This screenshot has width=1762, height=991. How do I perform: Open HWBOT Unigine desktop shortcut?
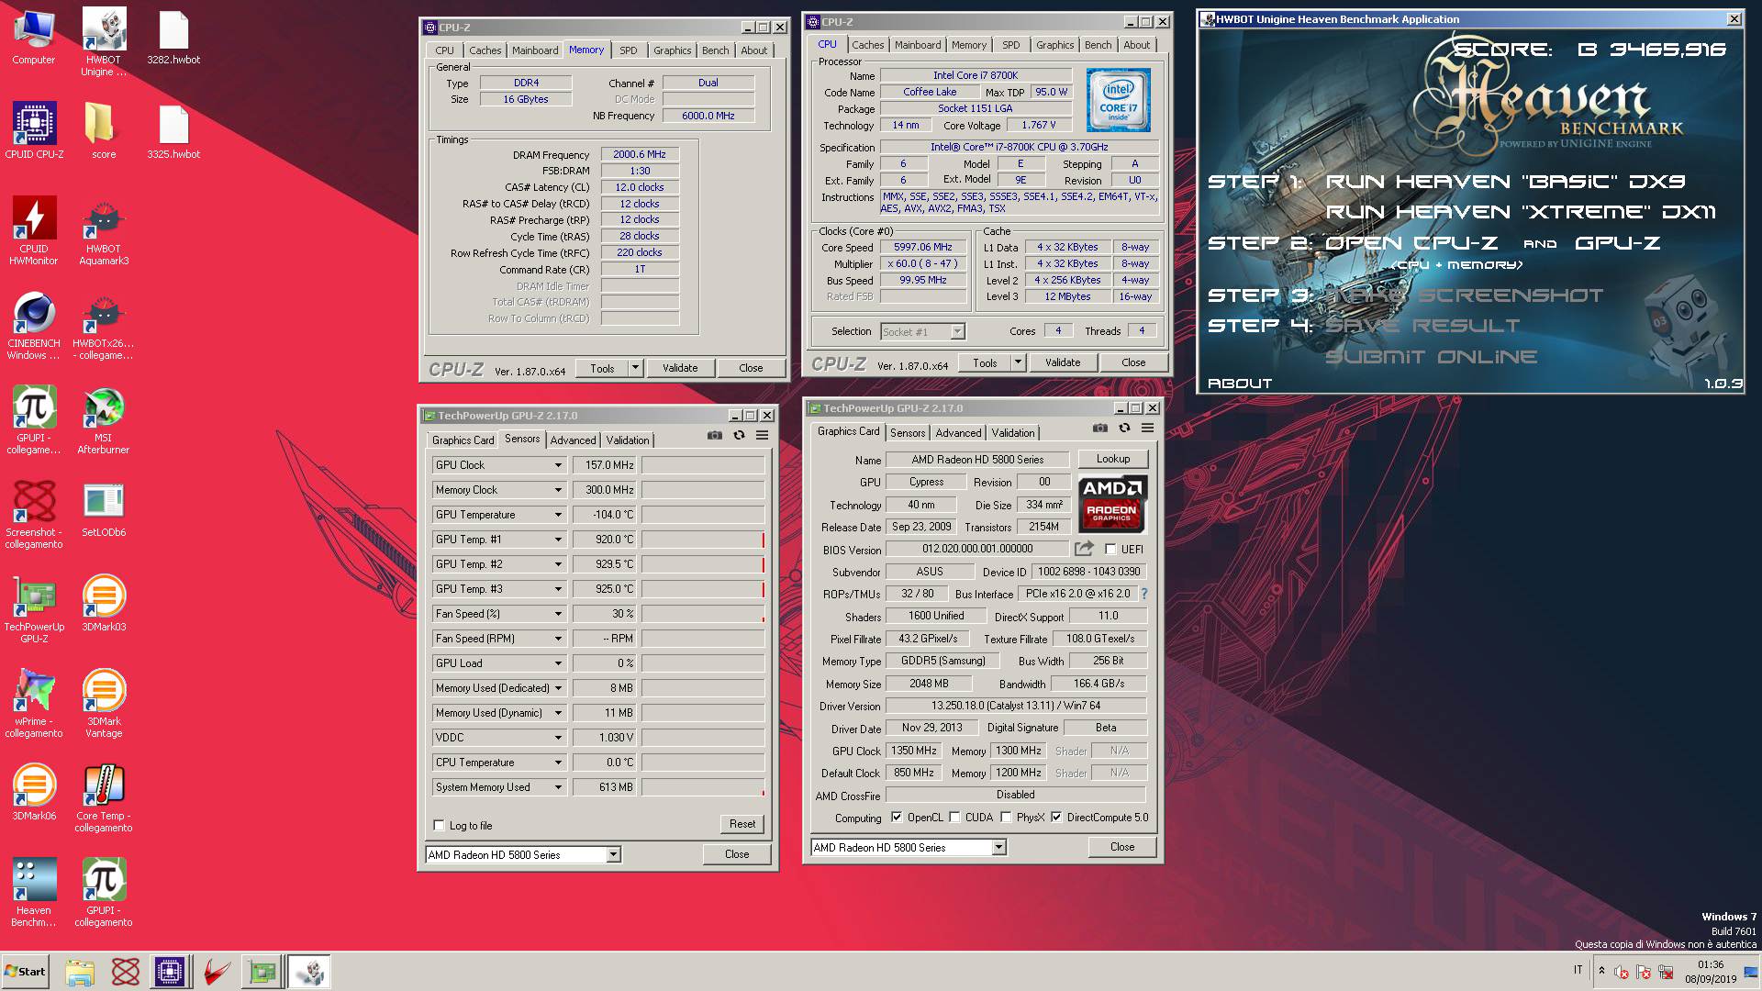[104, 42]
